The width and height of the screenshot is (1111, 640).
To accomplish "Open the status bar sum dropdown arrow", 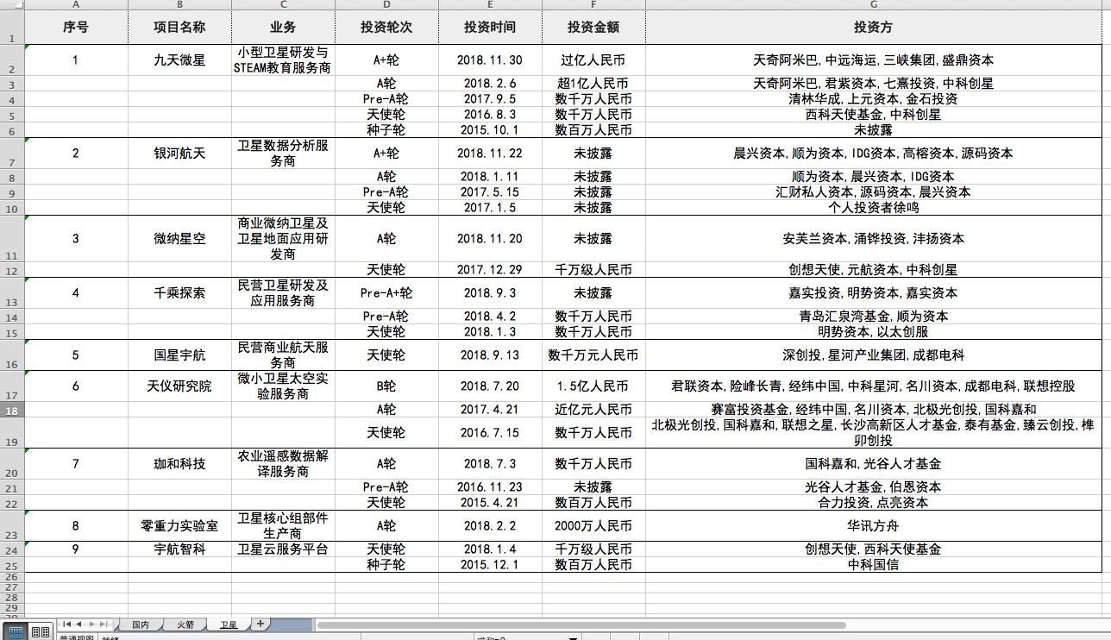I will (573, 637).
